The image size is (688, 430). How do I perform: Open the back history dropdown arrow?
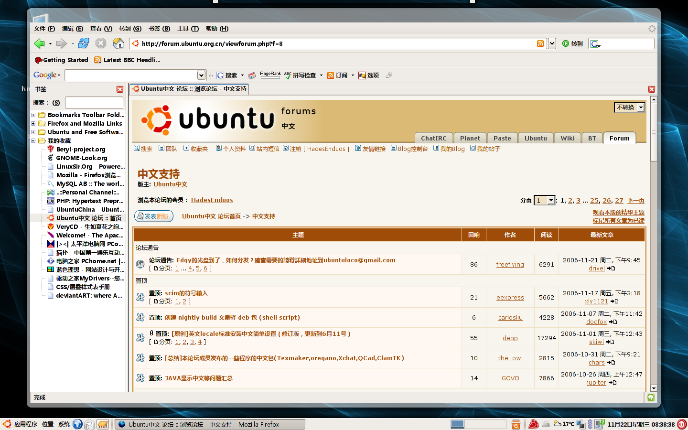pyautogui.click(x=50, y=44)
